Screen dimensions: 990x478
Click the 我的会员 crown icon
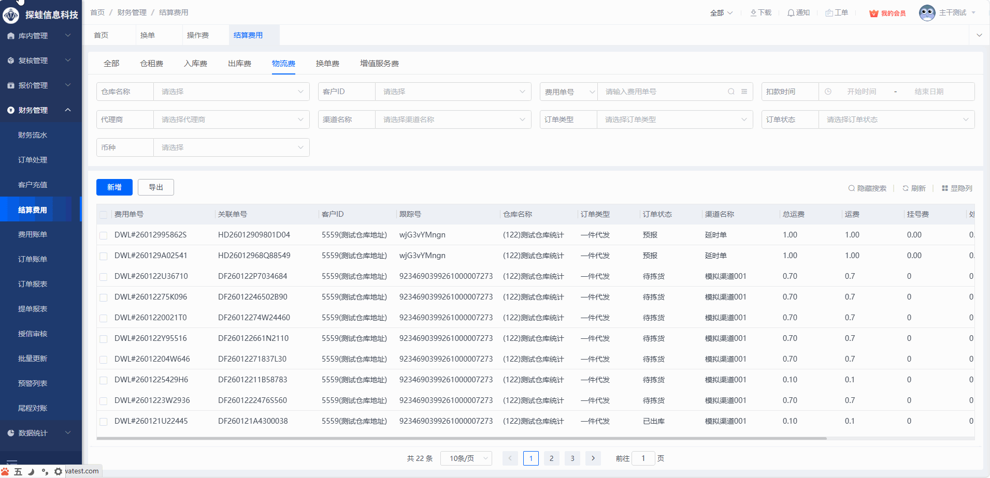tap(873, 13)
